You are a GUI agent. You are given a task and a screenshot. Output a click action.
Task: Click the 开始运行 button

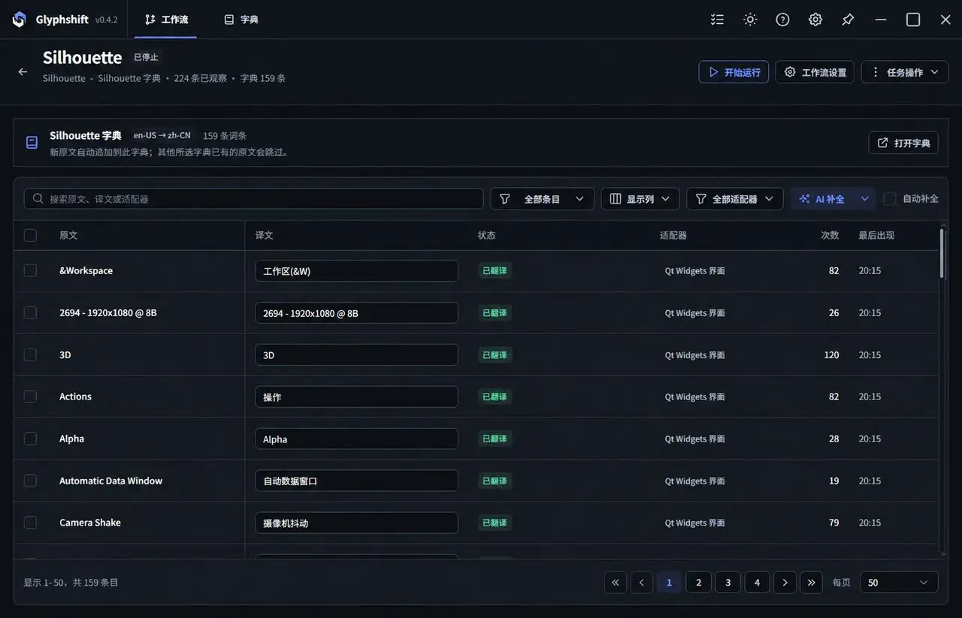coord(734,72)
